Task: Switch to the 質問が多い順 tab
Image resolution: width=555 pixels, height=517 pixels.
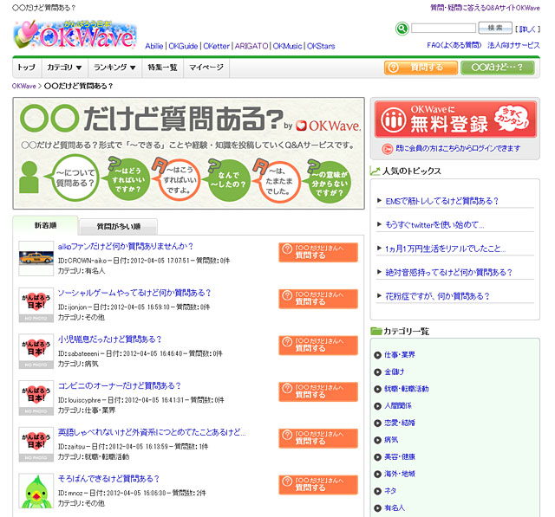Action: point(119,227)
